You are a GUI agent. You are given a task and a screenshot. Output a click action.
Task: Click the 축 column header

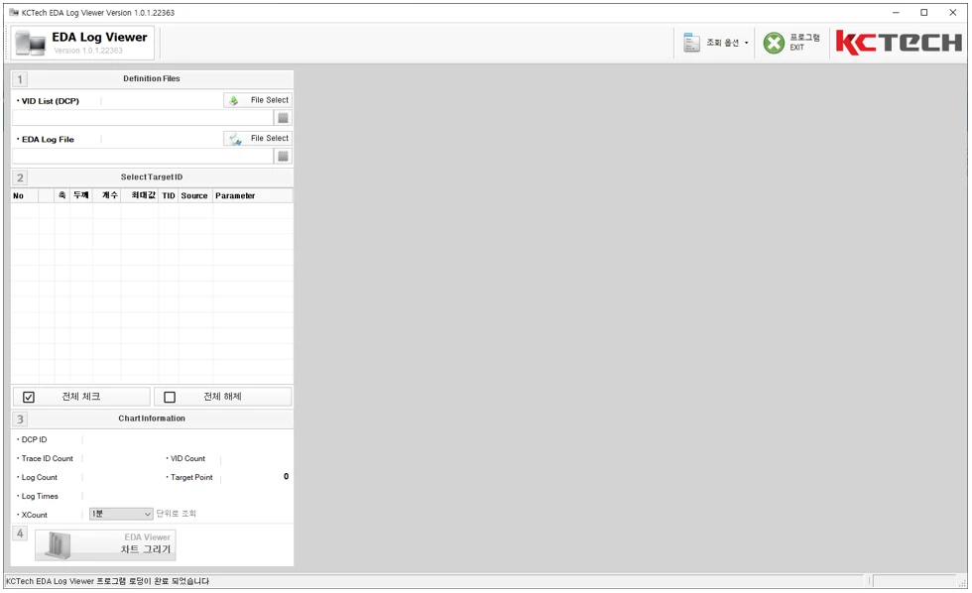(x=61, y=195)
